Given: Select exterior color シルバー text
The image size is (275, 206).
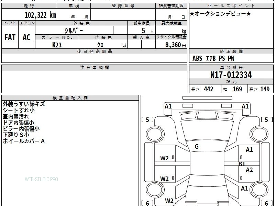Looking at the screenshot, I should click(x=74, y=31).
